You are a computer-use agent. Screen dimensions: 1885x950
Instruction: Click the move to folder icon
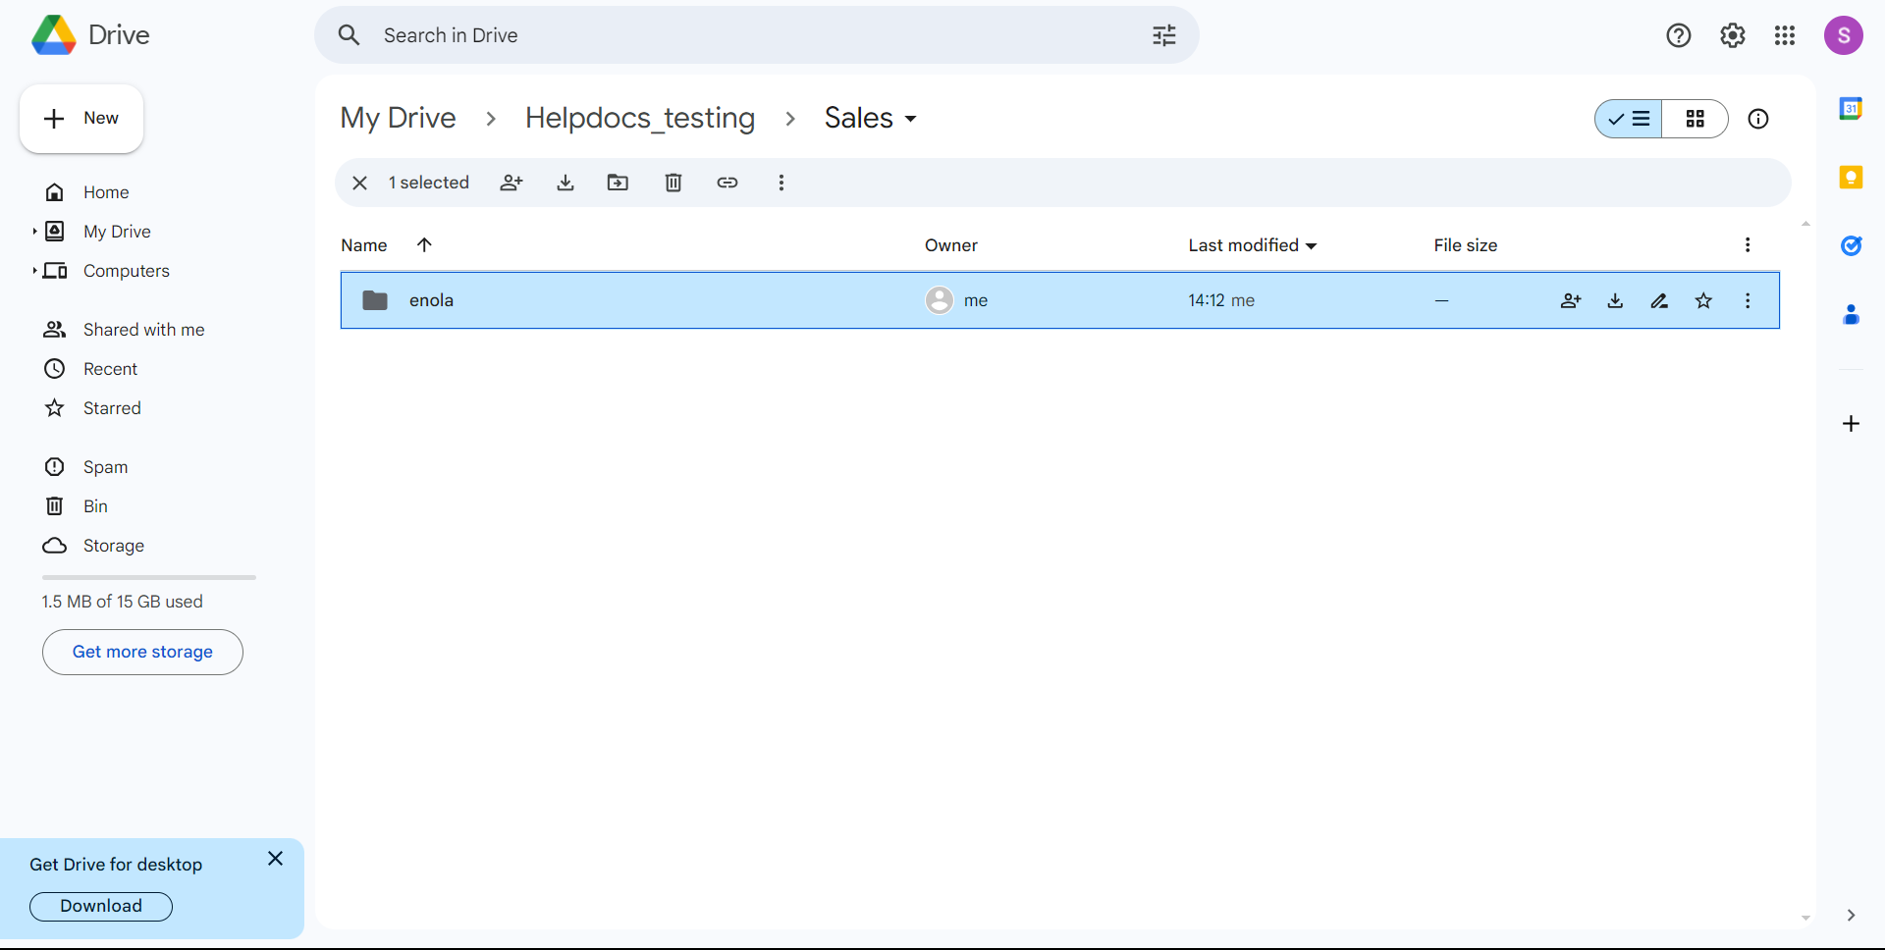[x=618, y=183]
